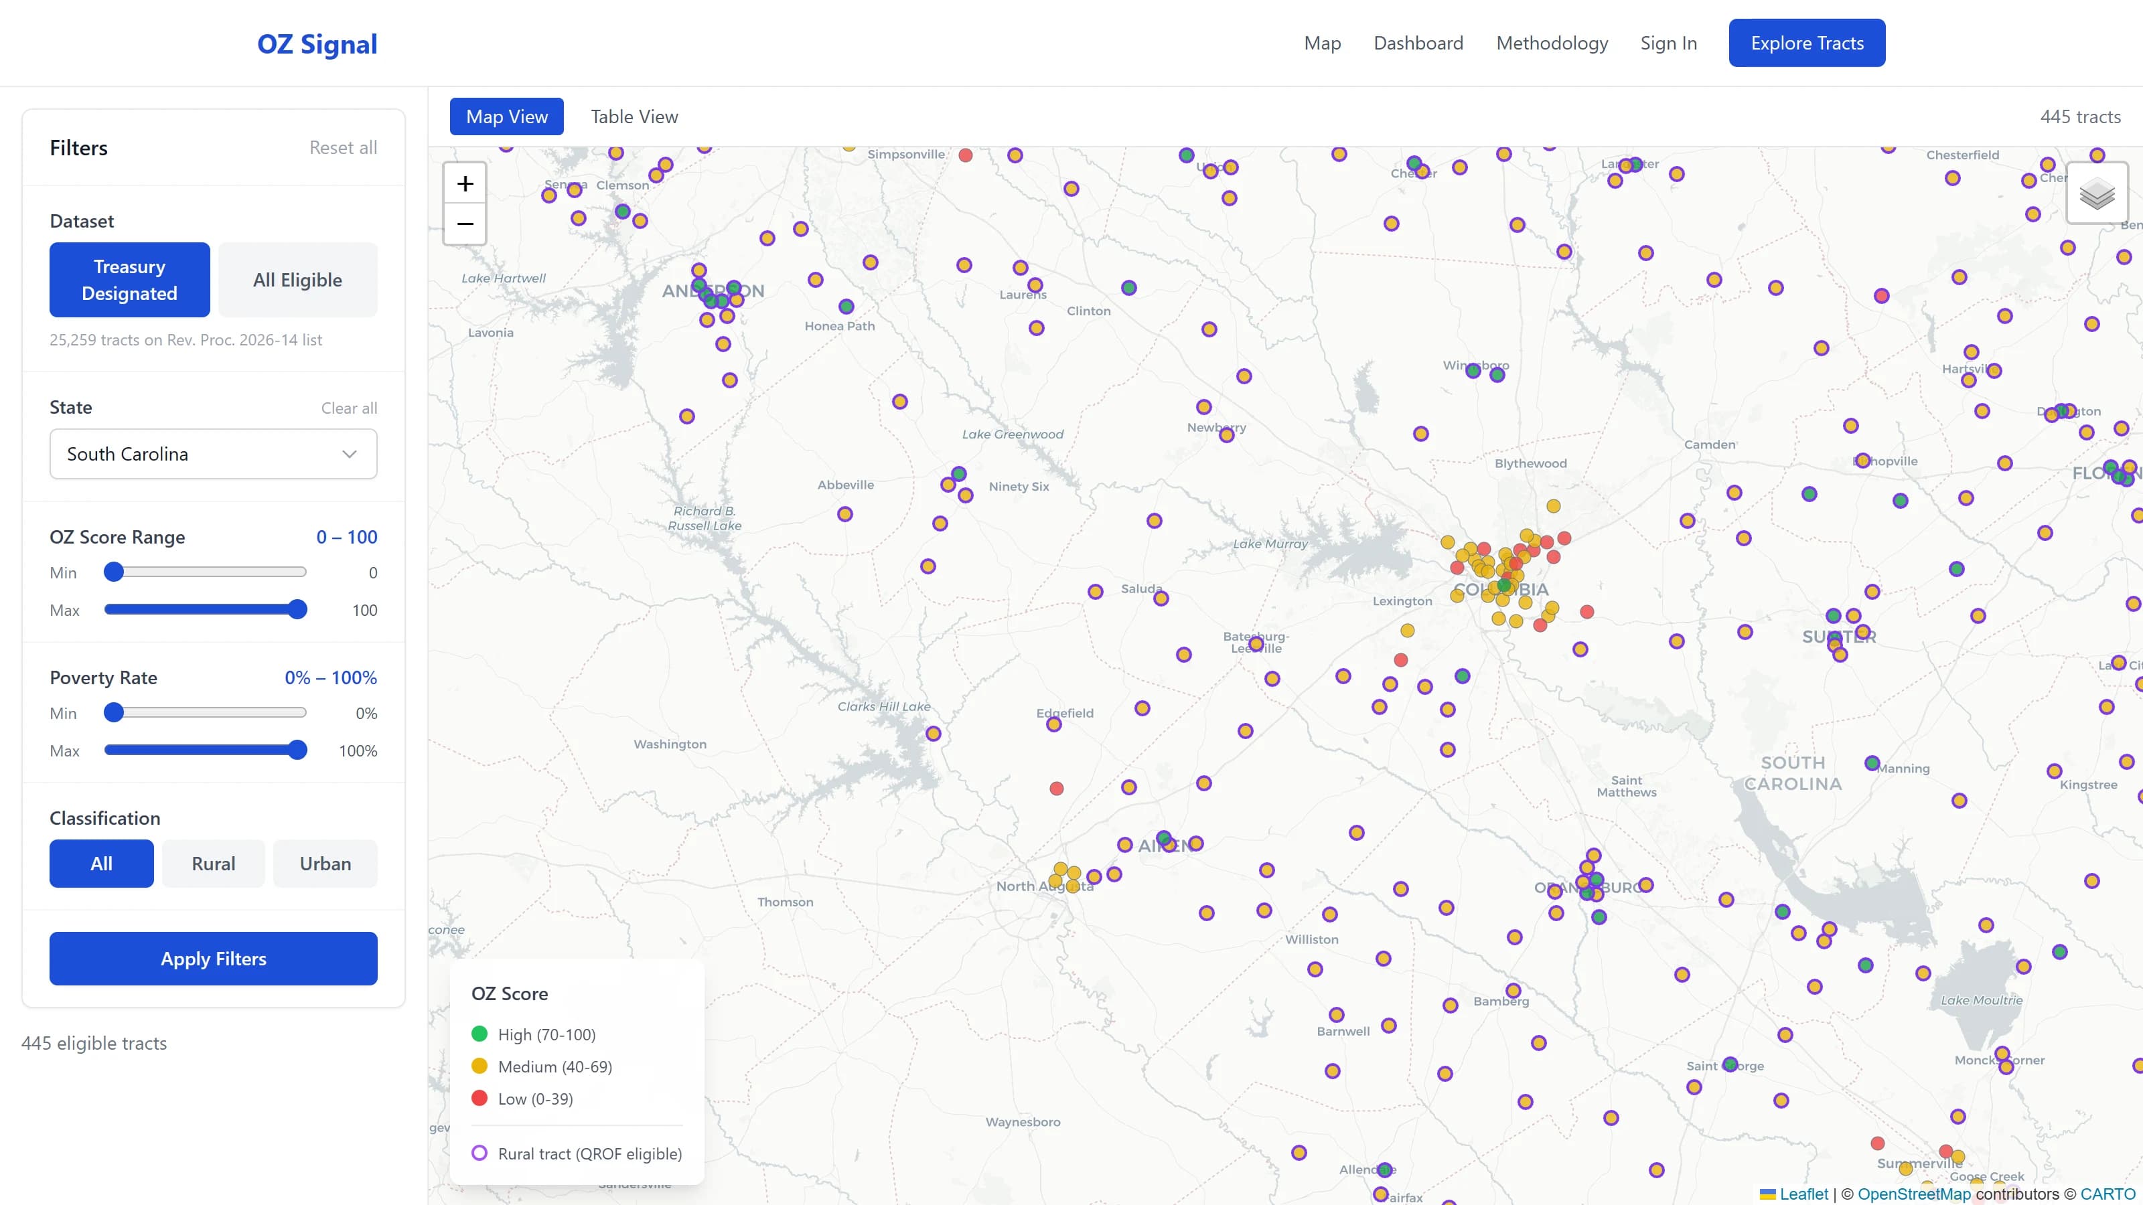
Task: Open the map layers control
Action: (x=2096, y=193)
